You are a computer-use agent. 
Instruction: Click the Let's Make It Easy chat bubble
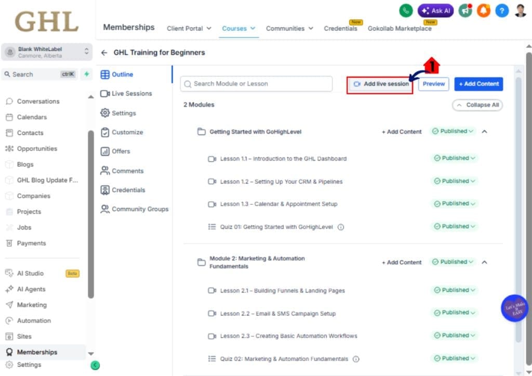coord(515,308)
